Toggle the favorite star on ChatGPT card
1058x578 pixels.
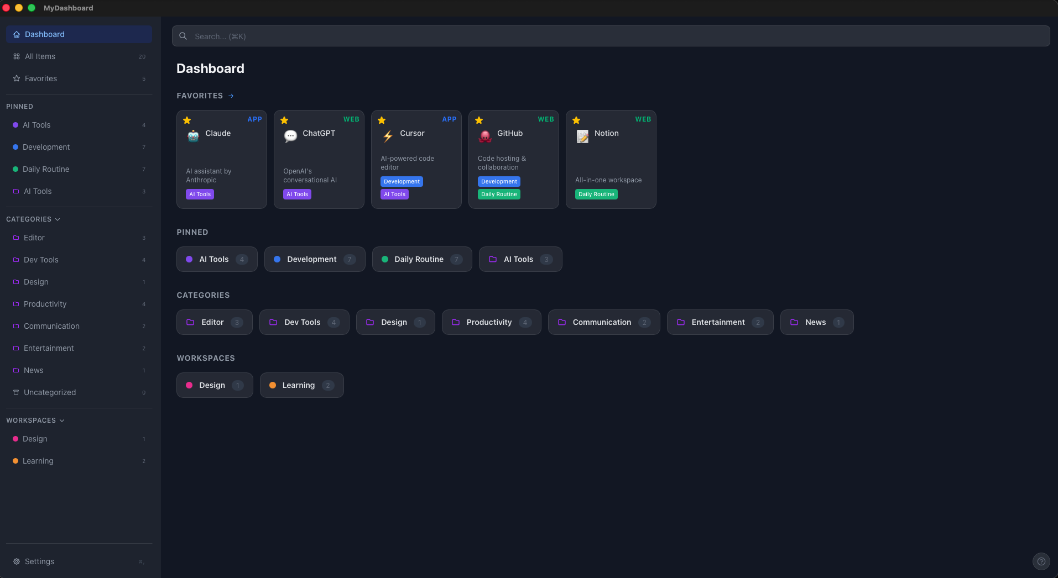pyautogui.click(x=284, y=119)
